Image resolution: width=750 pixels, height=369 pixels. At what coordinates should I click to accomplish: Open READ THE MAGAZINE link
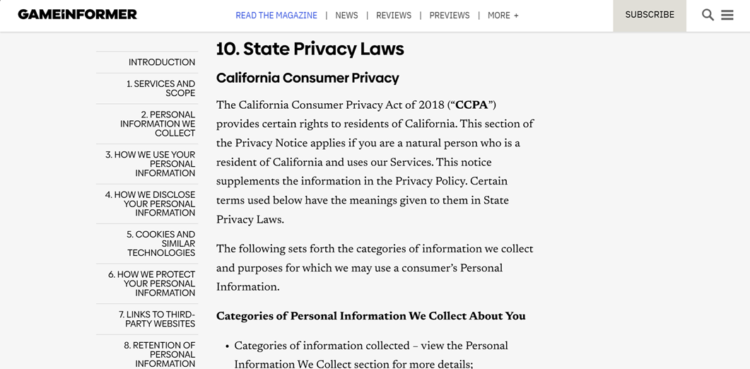coord(276,16)
